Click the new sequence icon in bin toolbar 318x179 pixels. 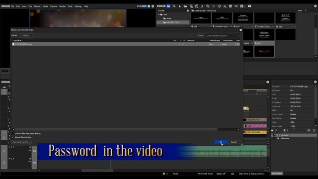[x=197, y=6]
